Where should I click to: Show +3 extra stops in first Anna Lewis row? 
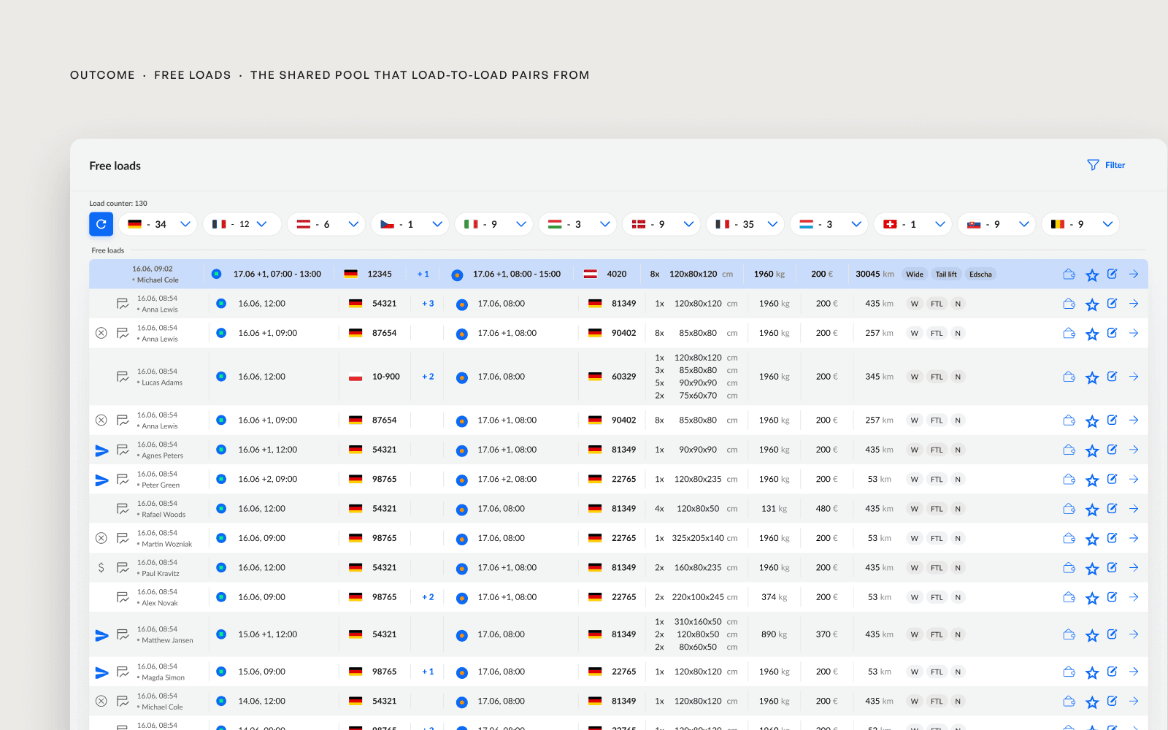(428, 304)
